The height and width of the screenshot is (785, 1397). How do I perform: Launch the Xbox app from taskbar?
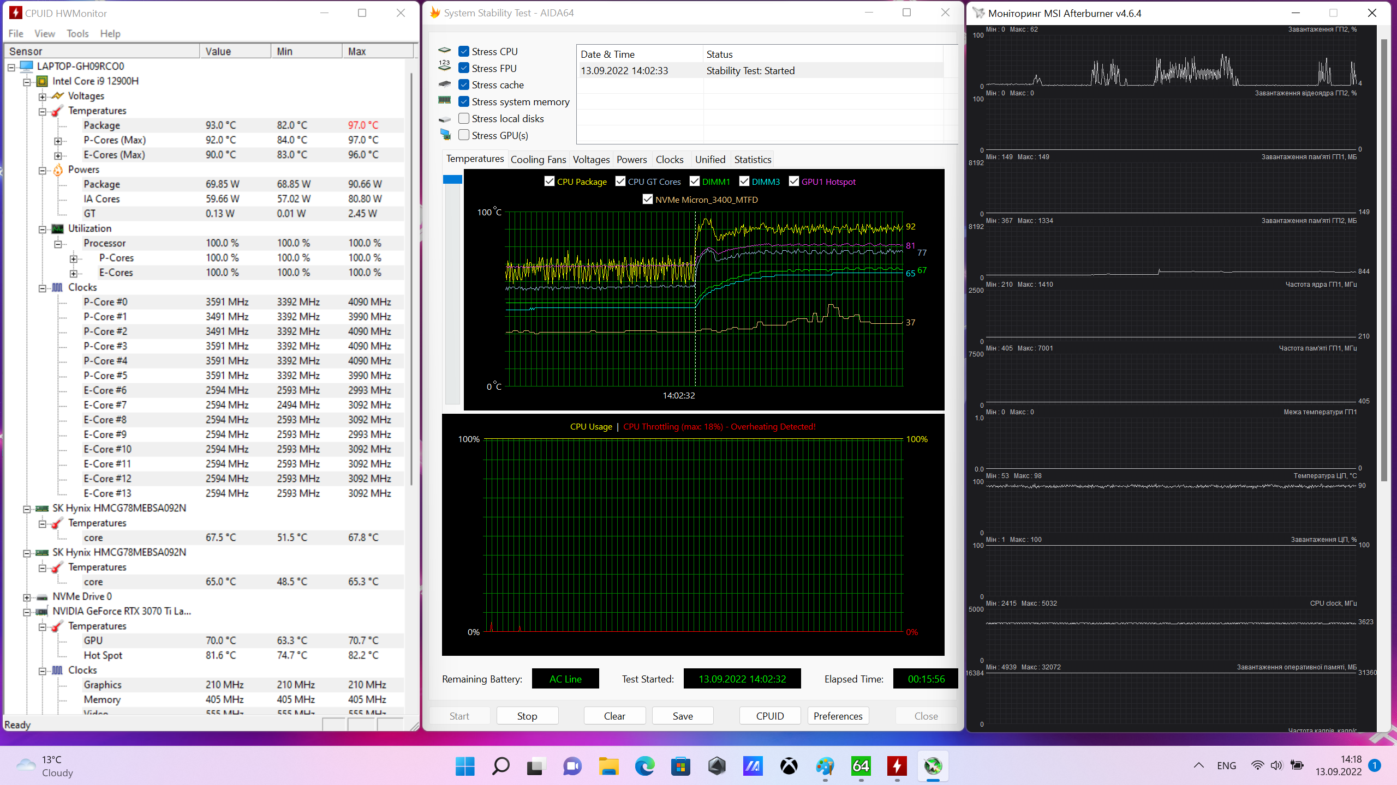(x=789, y=766)
